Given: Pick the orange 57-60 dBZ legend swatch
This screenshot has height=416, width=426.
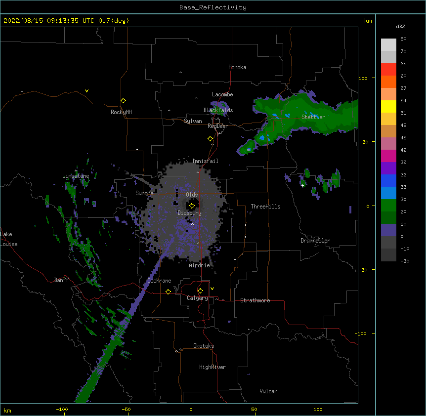Looking at the screenshot, I should coord(388,82).
